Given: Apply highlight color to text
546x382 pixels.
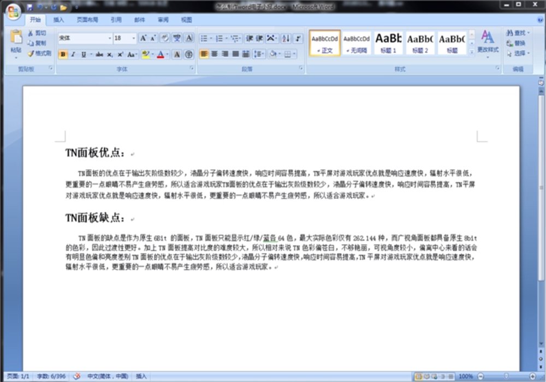Looking at the screenshot, I should 146,55.
